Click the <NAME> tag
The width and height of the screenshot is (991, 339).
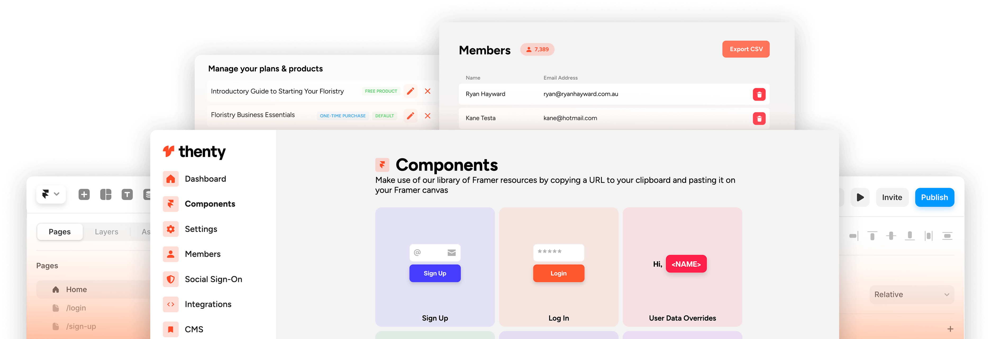(686, 264)
